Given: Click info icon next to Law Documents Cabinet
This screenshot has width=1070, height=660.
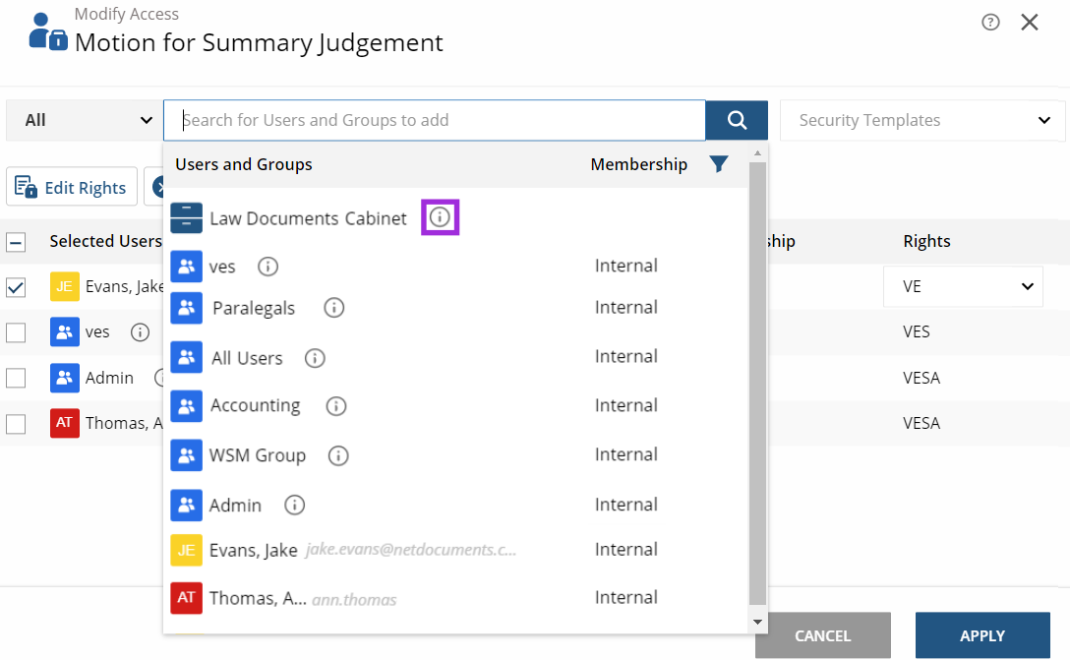Looking at the screenshot, I should pos(440,217).
